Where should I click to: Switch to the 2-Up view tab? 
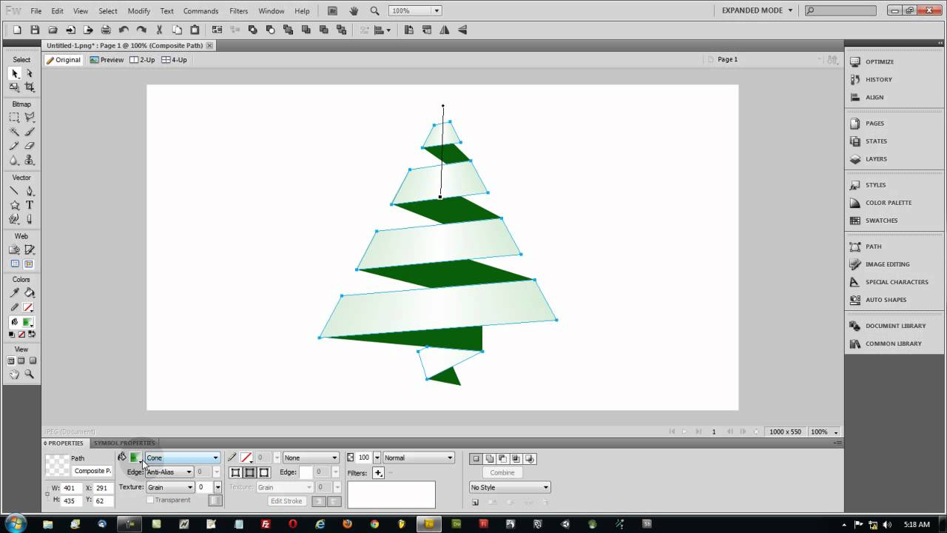click(x=142, y=60)
